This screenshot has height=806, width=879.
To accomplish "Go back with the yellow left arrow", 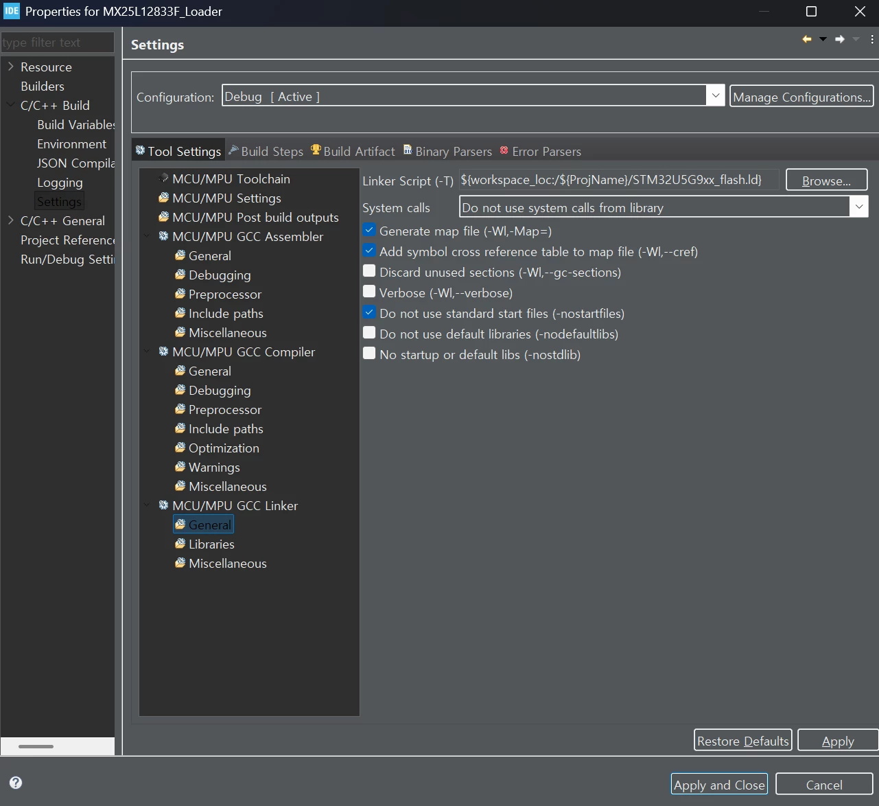I will click(807, 39).
